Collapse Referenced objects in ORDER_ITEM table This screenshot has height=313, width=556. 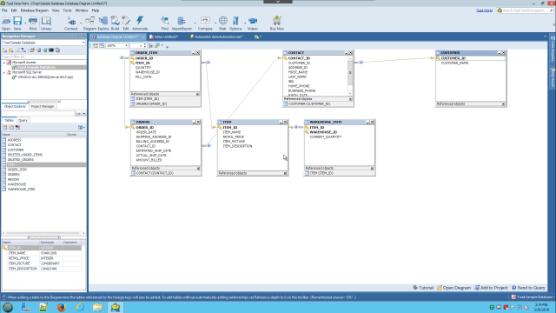[197, 94]
